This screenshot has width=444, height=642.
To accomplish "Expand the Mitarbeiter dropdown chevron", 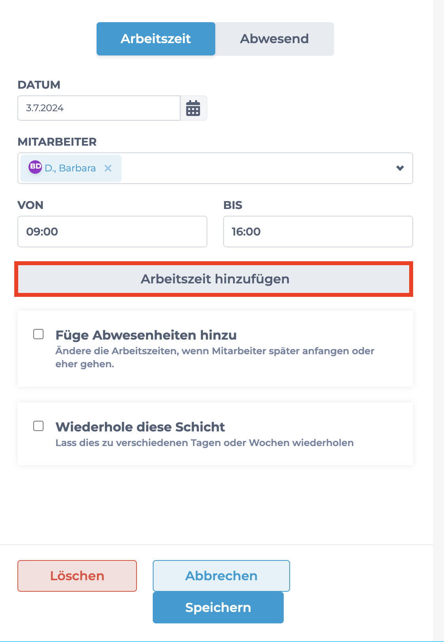I will pos(400,168).
